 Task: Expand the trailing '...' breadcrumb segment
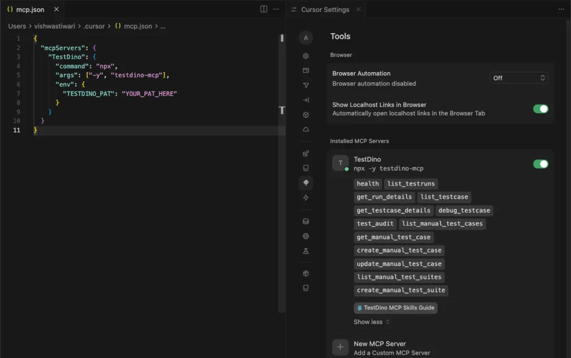163,26
